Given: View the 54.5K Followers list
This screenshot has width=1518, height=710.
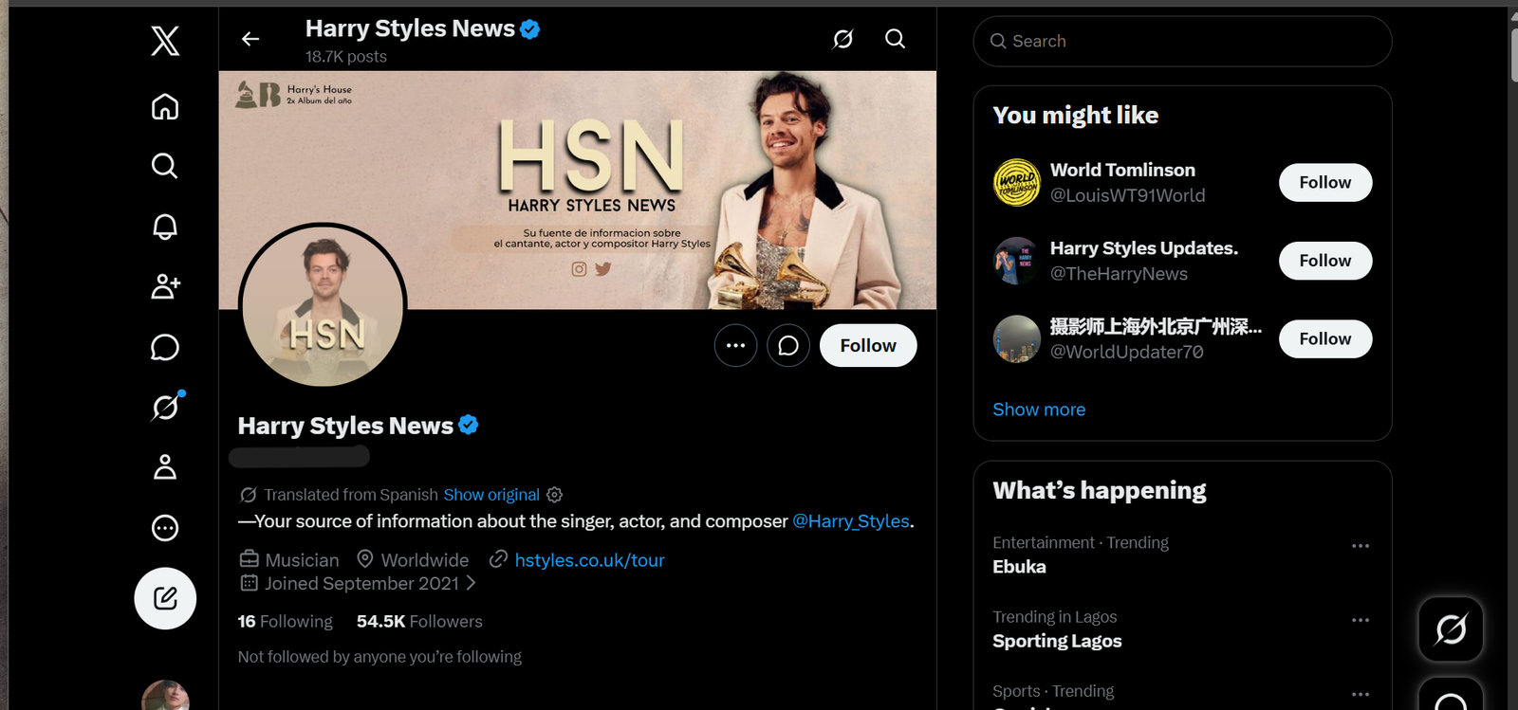Looking at the screenshot, I should (x=419, y=622).
